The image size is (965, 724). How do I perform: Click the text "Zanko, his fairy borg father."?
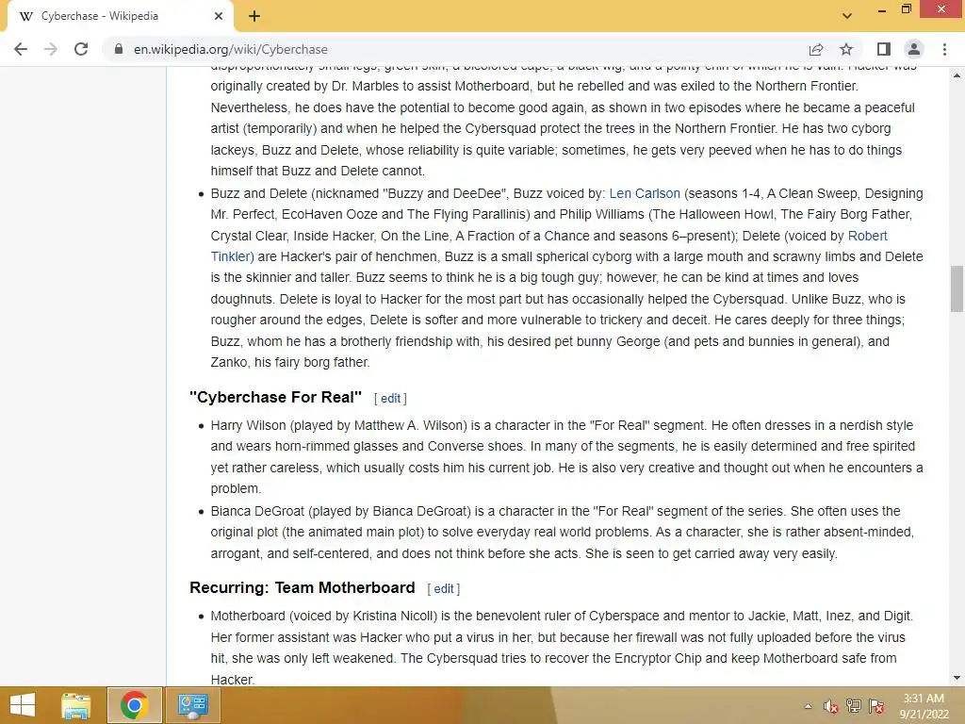click(x=290, y=362)
